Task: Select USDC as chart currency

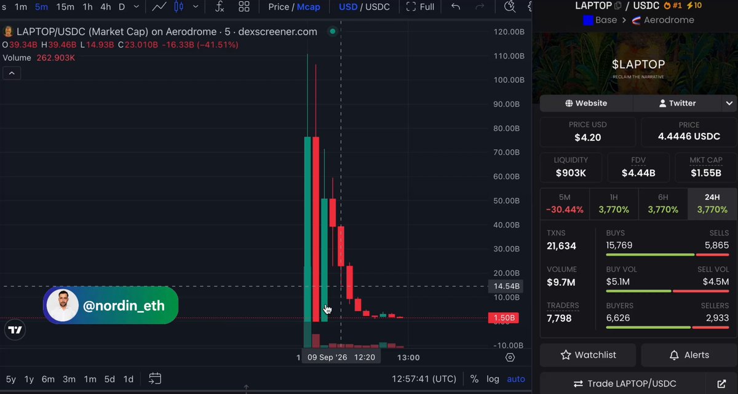Action: pos(378,7)
